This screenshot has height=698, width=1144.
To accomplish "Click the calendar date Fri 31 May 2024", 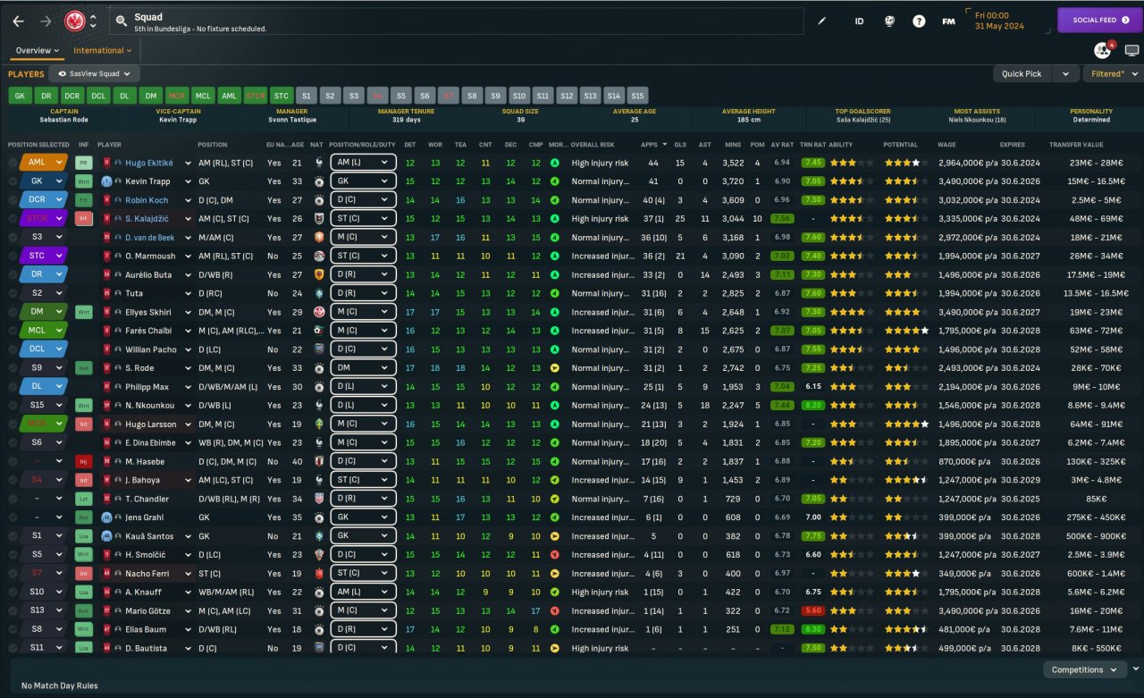I will pyautogui.click(x=999, y=21).
